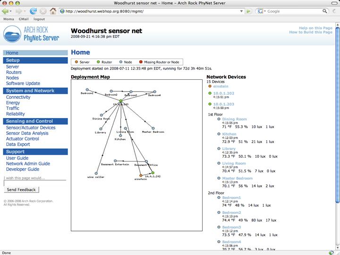
Task: Go to the browser Home icon
Action: click(53, 11)
